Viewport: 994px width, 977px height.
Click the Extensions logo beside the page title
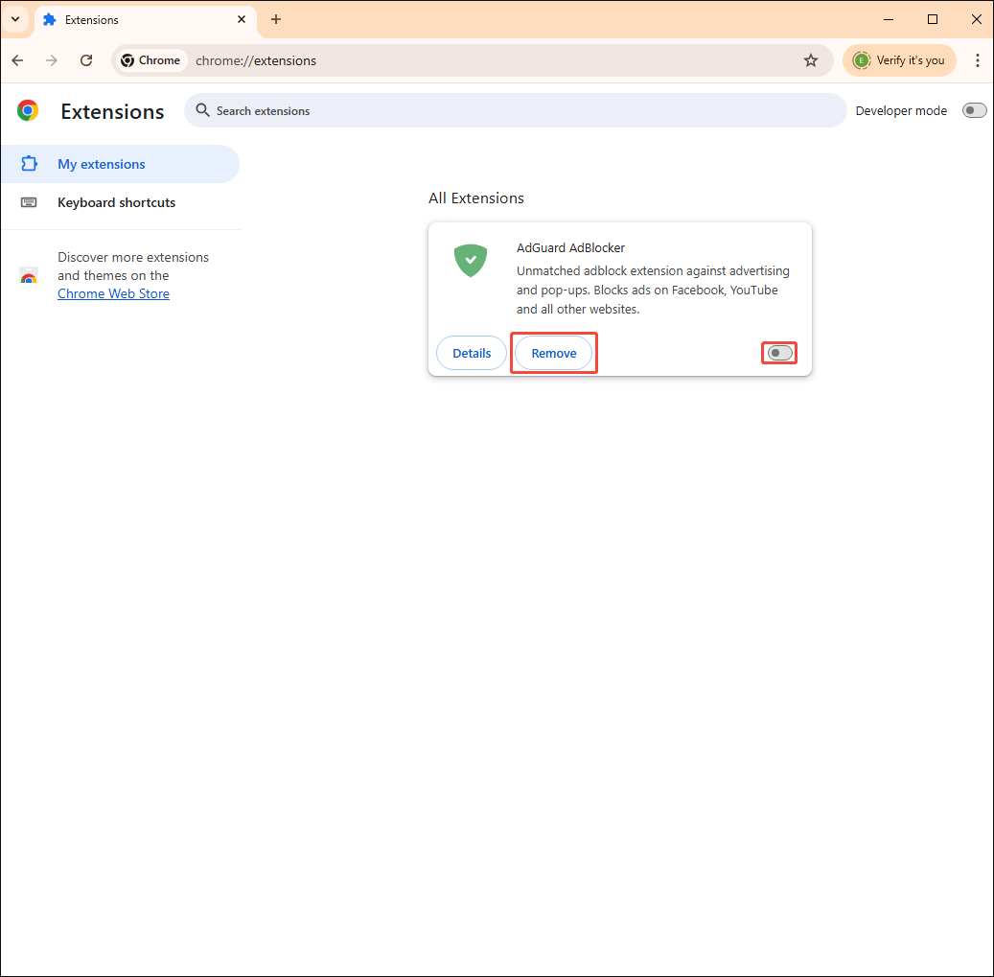[x=27, y=110]
